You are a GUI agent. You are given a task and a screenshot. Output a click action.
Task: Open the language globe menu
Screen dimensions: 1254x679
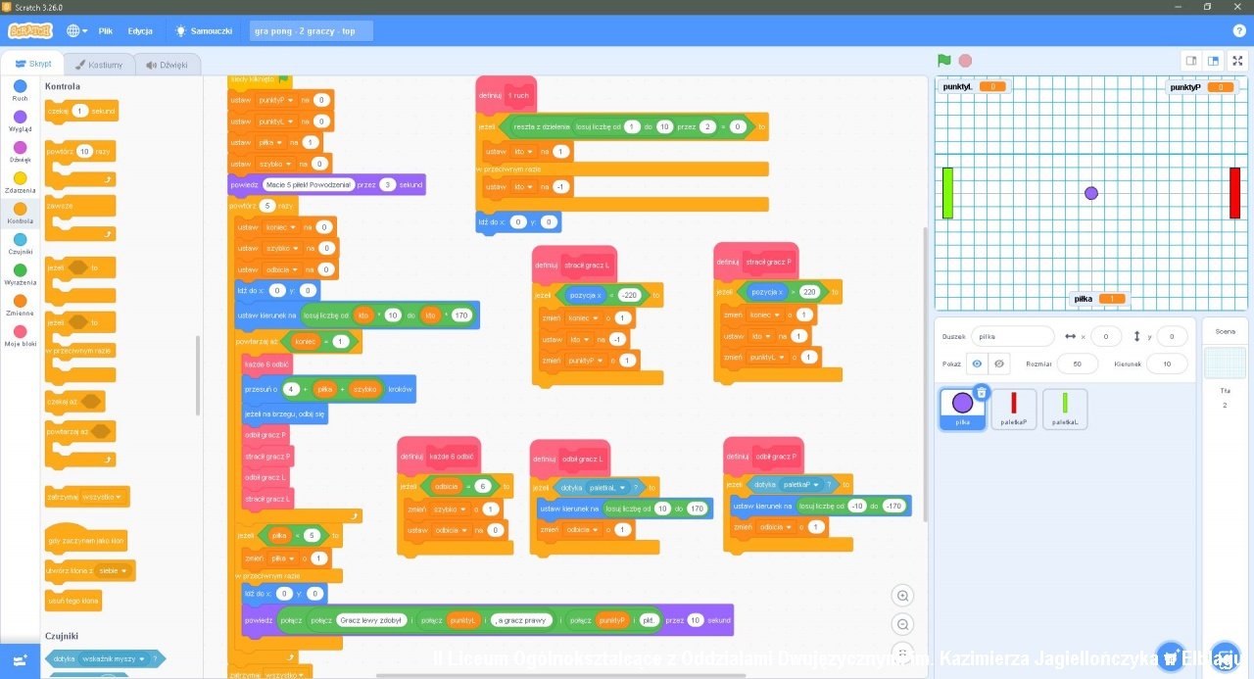[76, 30]
